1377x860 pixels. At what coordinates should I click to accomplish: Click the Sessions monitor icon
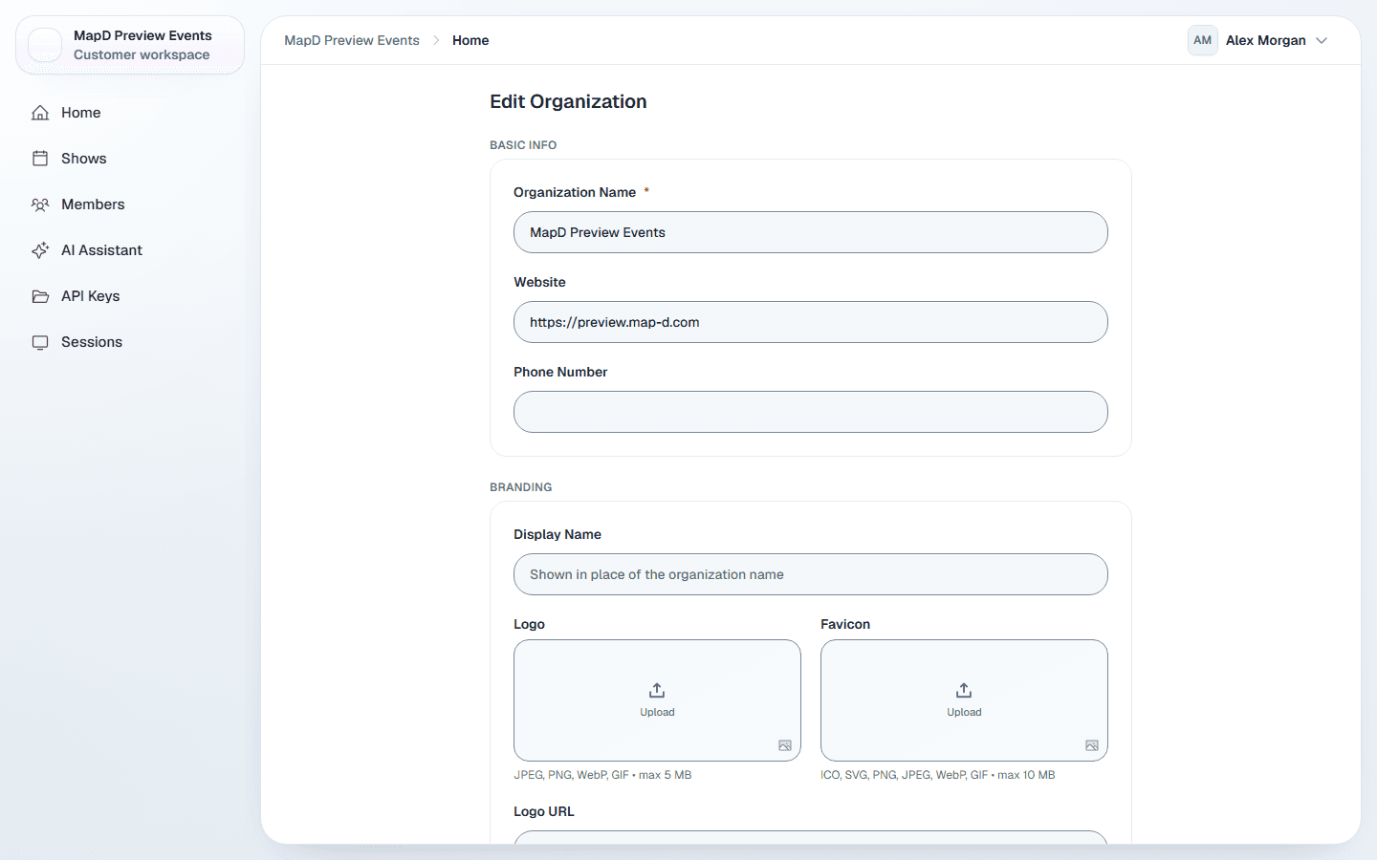tap(40, 342)
